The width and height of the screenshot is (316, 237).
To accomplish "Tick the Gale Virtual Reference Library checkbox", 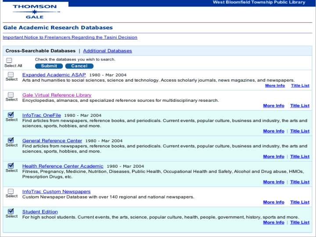I will [x=11, y=95].
